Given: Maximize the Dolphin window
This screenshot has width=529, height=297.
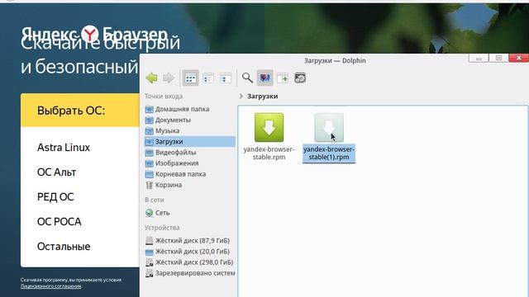Looking at the screenshot, I should click(498, 59).
